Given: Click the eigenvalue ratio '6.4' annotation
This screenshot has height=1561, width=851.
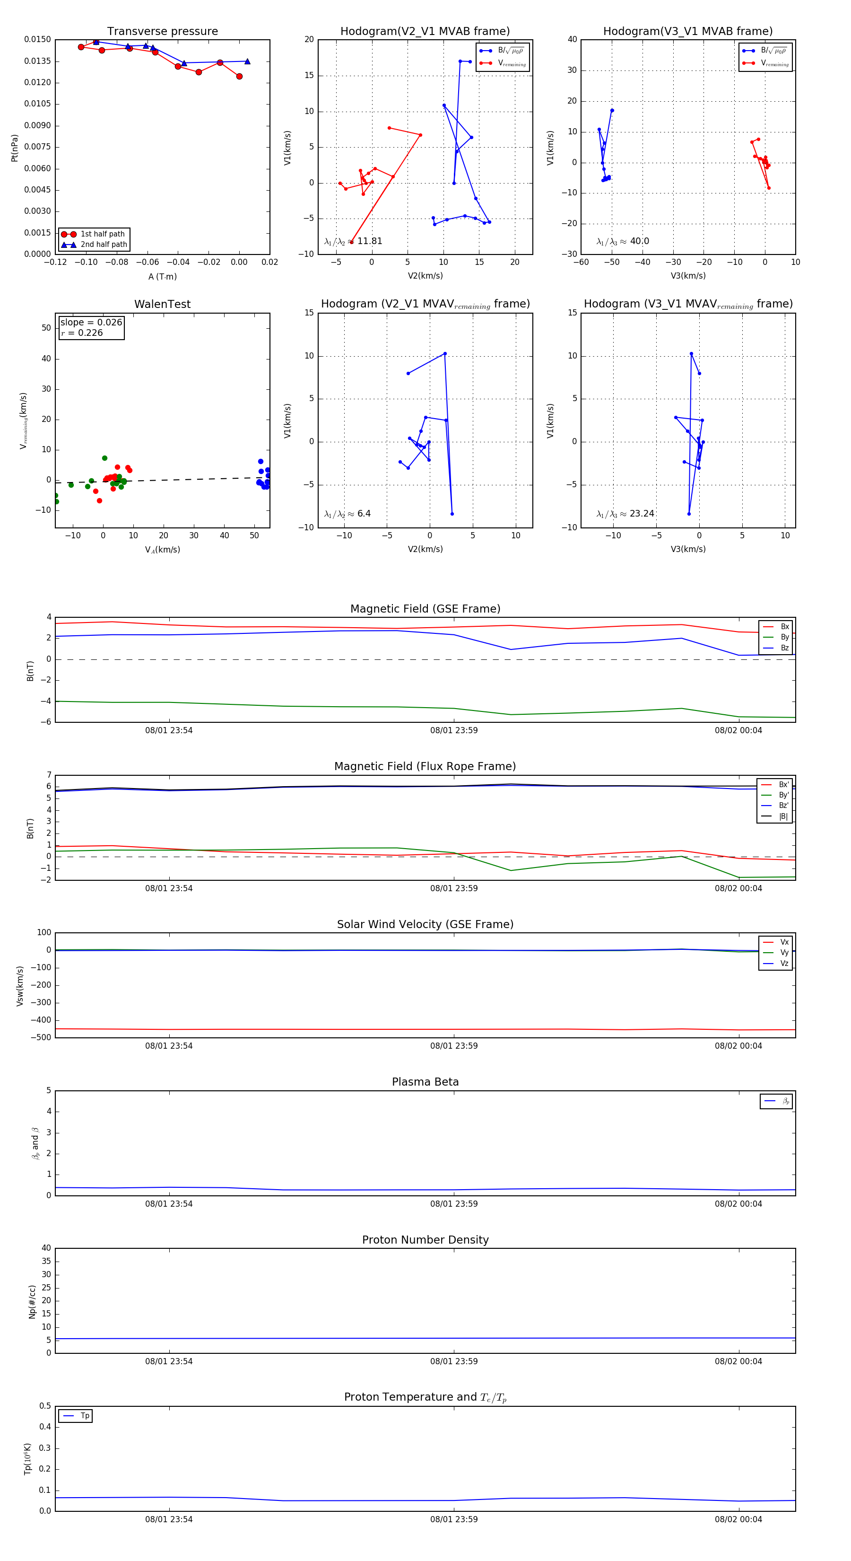Looking at the screenshot, I should pyautogui.click(x=347, y=514).
